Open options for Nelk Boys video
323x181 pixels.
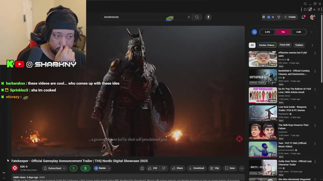click(315, 125)
